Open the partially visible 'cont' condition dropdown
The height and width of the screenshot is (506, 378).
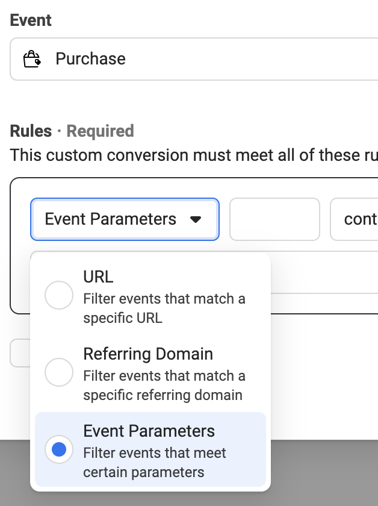click(x=354, y=219)
